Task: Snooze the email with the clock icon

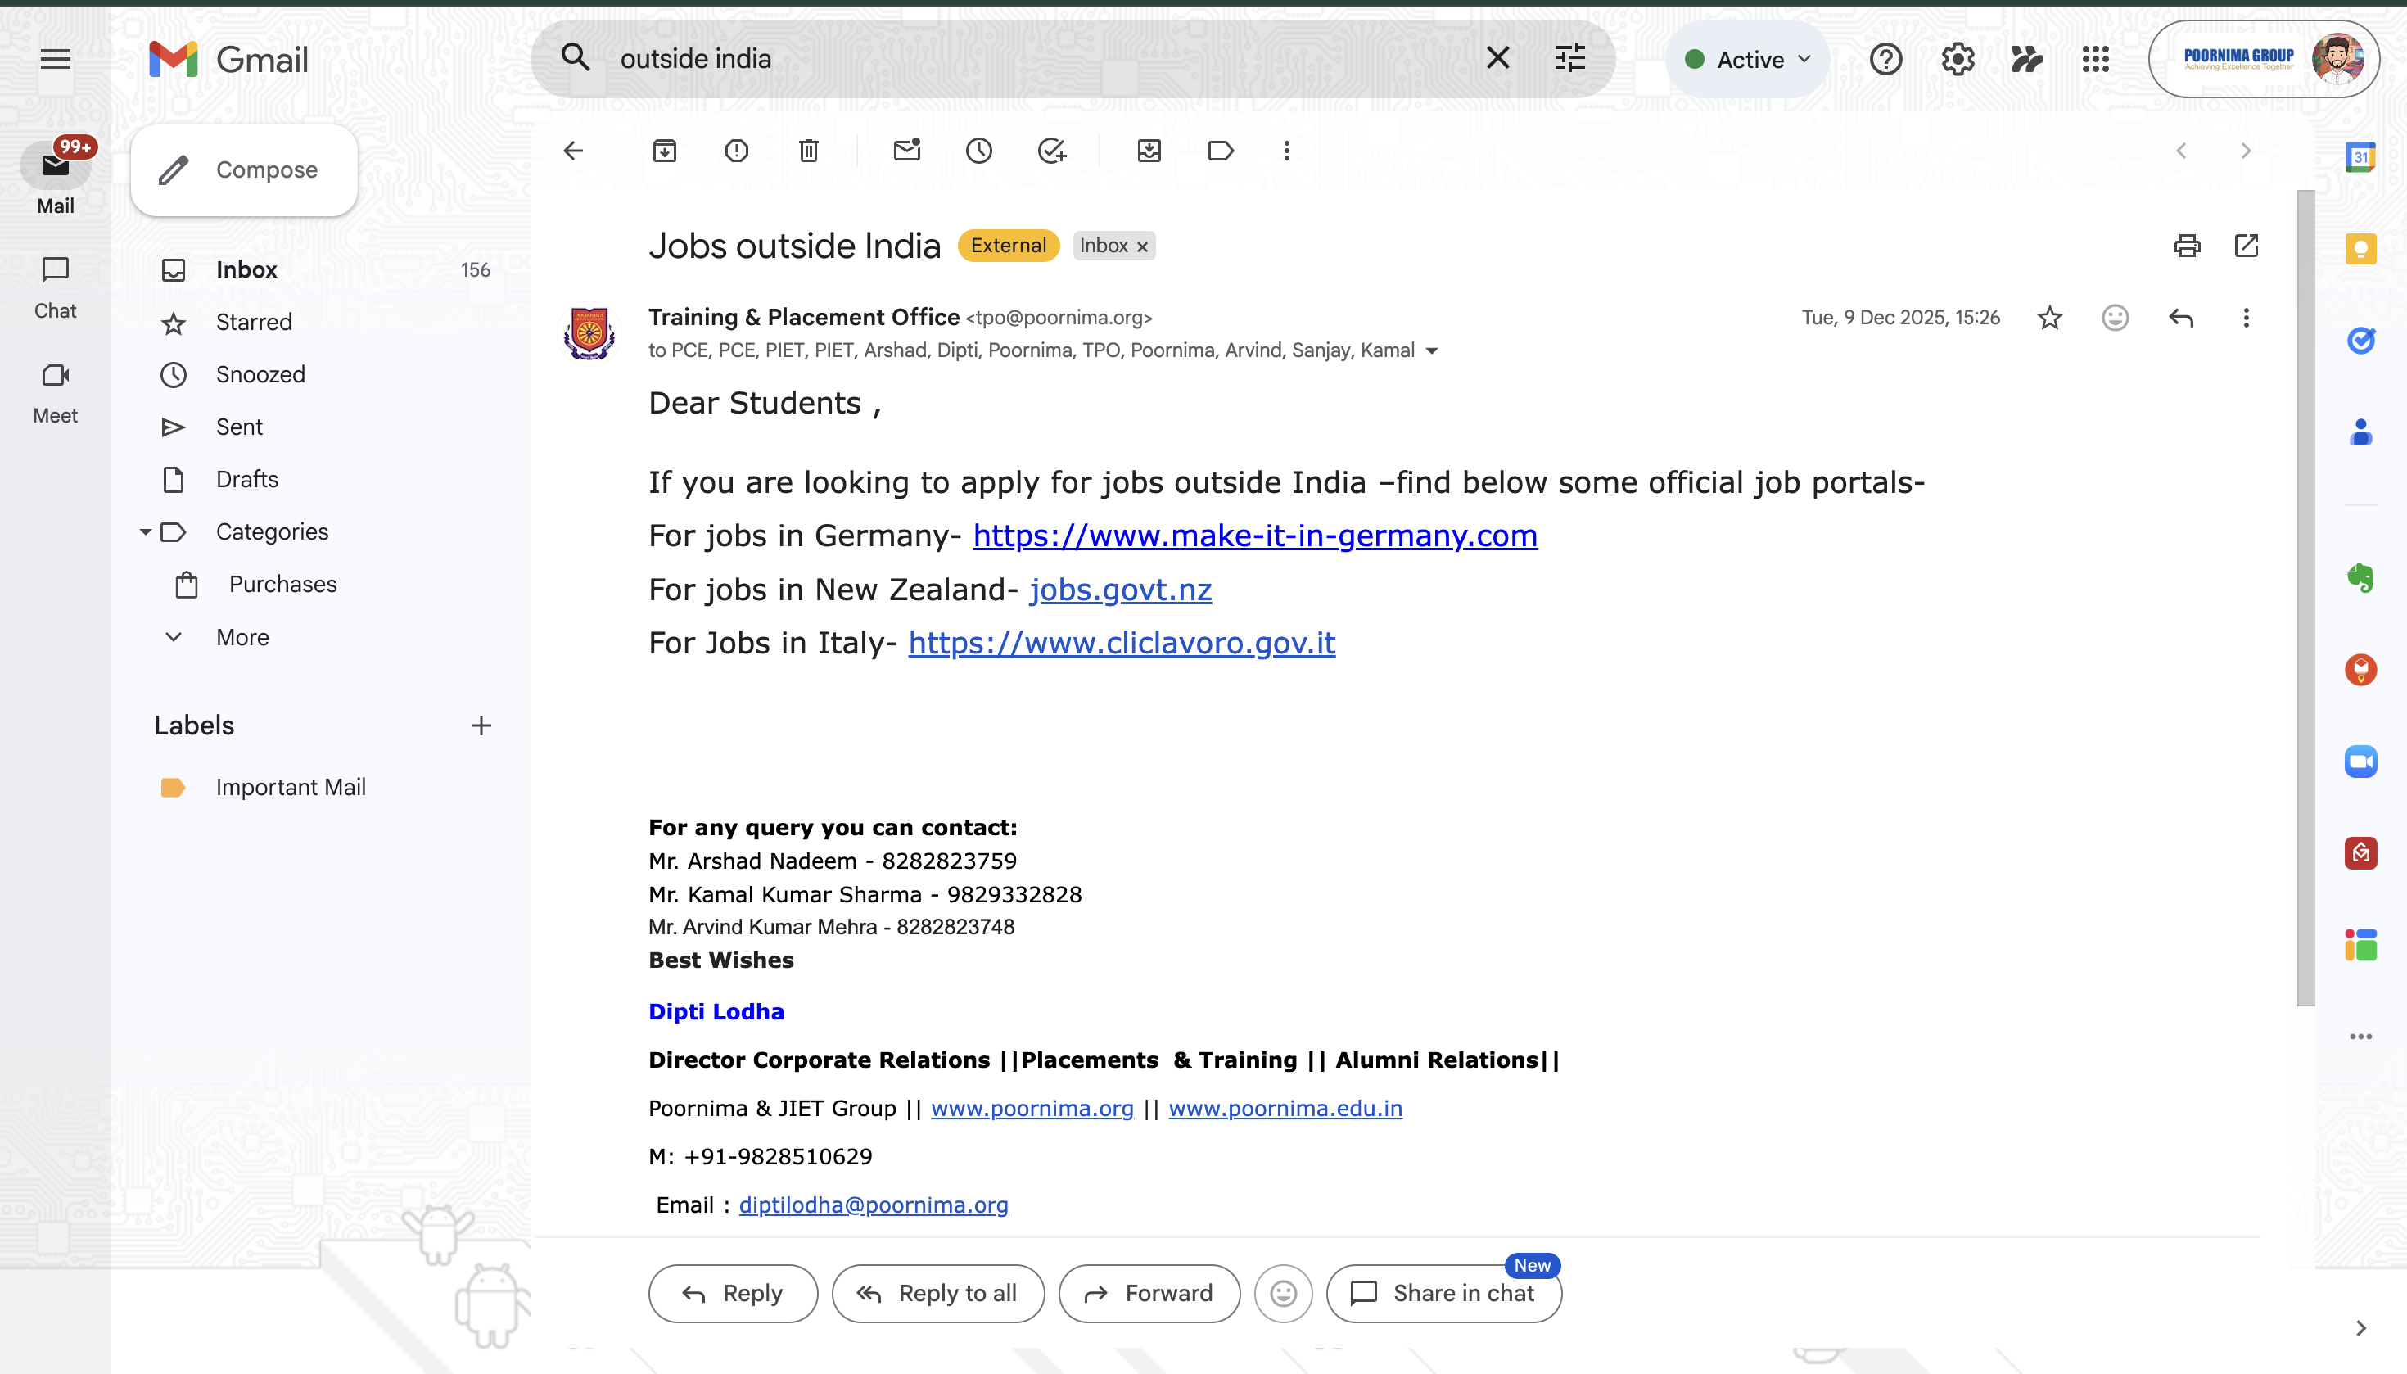Action: (978, 151)
